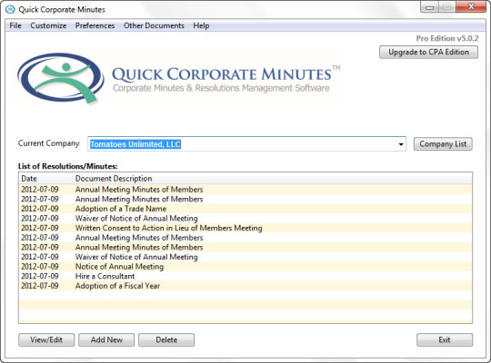Click the Quick Corporate Minutes title bar icon
491x363 pixels.
tap(10, 9)
